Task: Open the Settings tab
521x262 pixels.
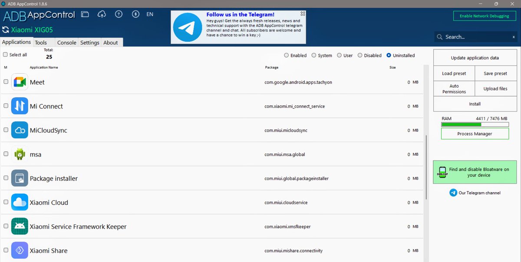Action: point(90,43)
